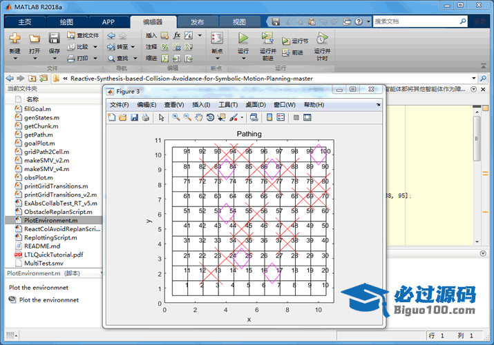The width and height of the screenshot is (494, 345).
Task: Click the save icon in quick access toolbar
Action: tap(276, 21)
